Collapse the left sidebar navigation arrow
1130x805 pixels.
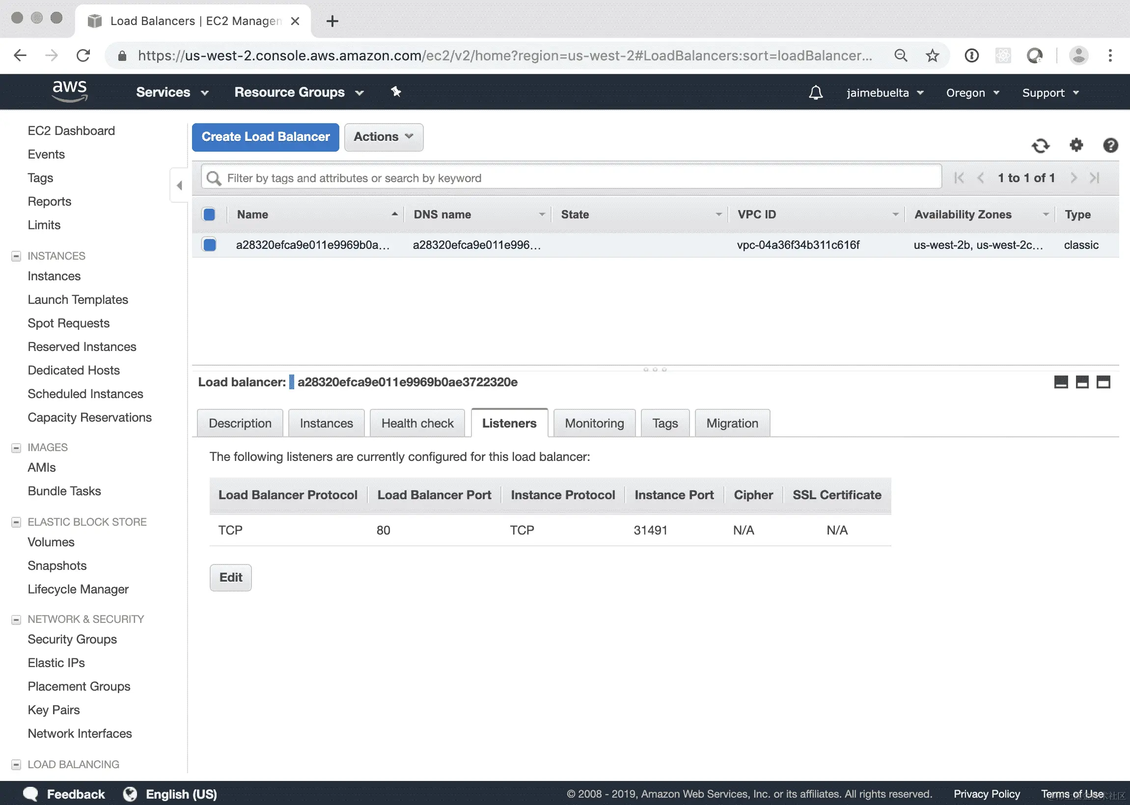[x=179, y=186]
